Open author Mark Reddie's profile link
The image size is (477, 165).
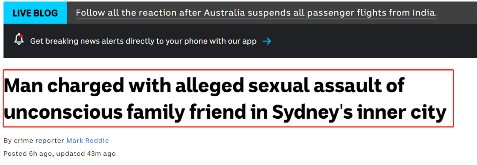tap(87, 140)
